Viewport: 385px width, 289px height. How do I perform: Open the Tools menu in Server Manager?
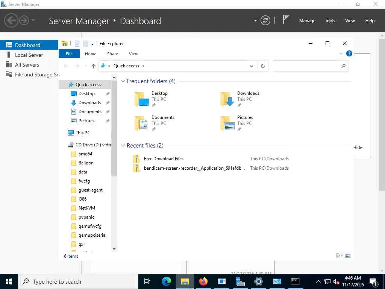(x=330, y=21)
